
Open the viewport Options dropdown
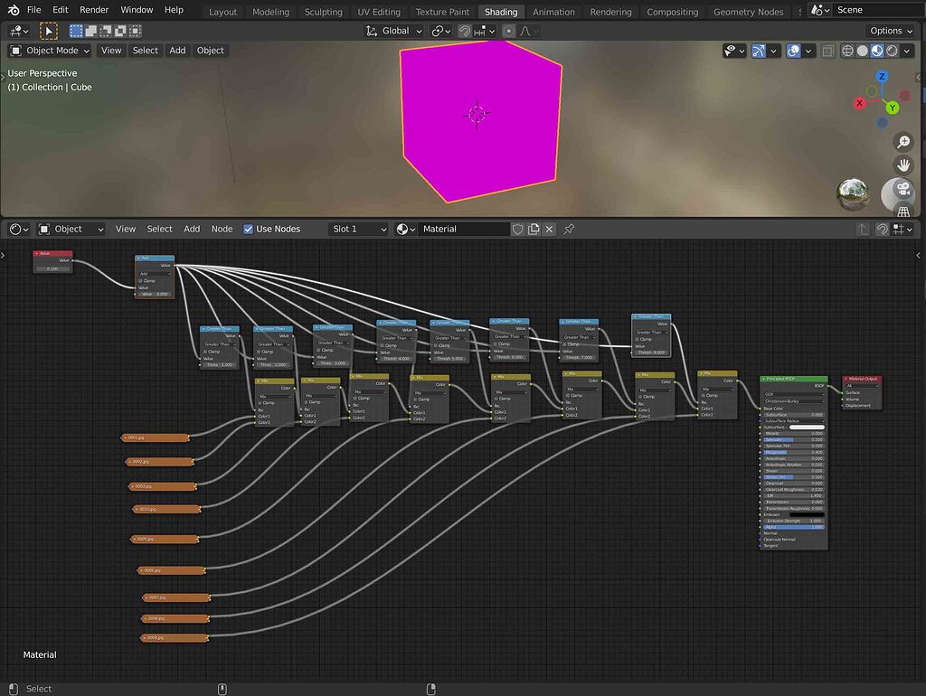(x=891, y=31)
